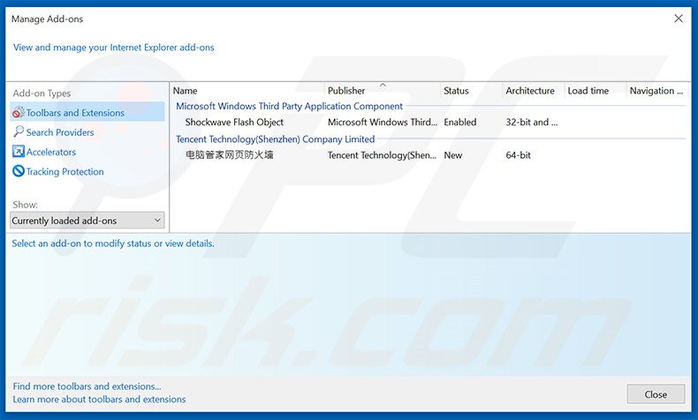Click the 32-bit and ... architecture cell

pos(532,123)
